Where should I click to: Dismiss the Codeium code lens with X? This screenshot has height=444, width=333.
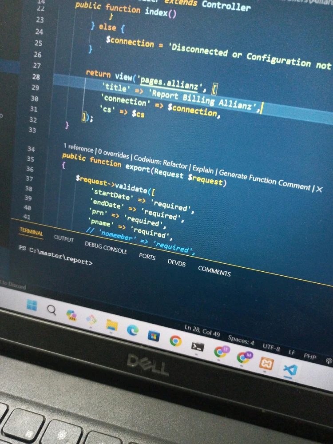pyautogui.click(x=319, y=189)
